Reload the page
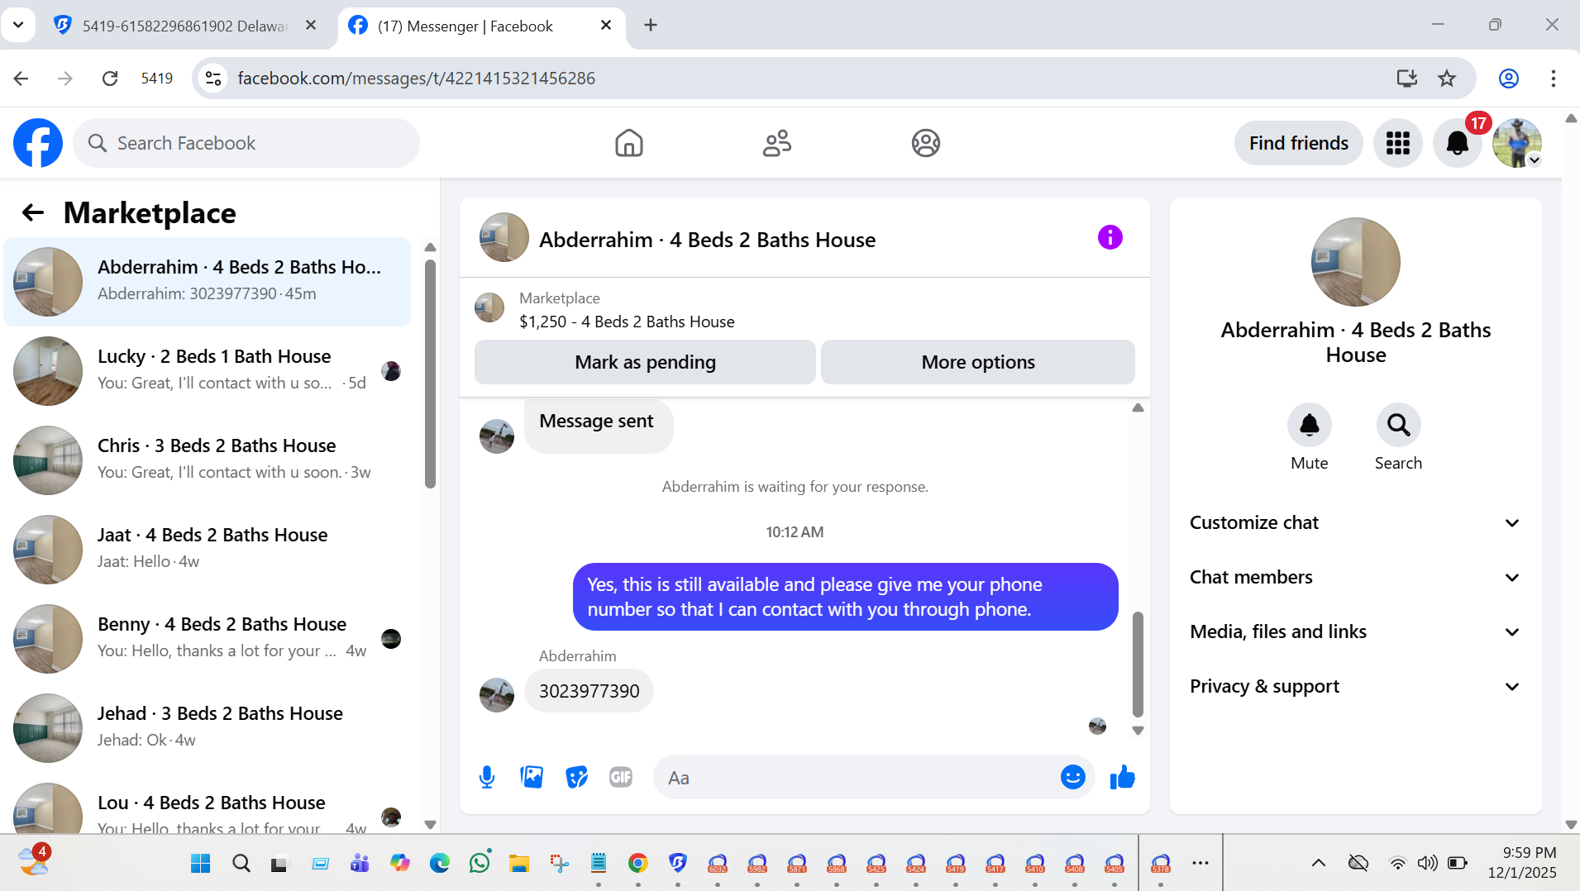 click(110, 79)
